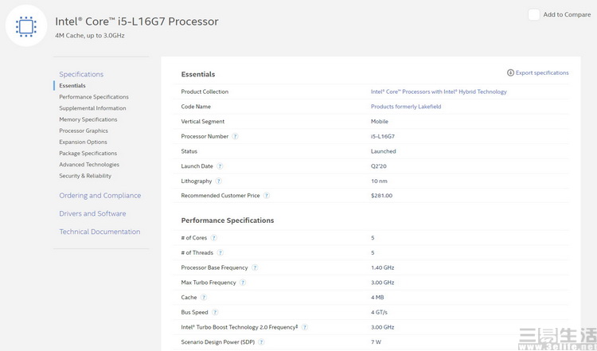The width and height of the screenshot is (597, 351).
Task: Open help icon for Launch Date
Action: click(220, 166)
